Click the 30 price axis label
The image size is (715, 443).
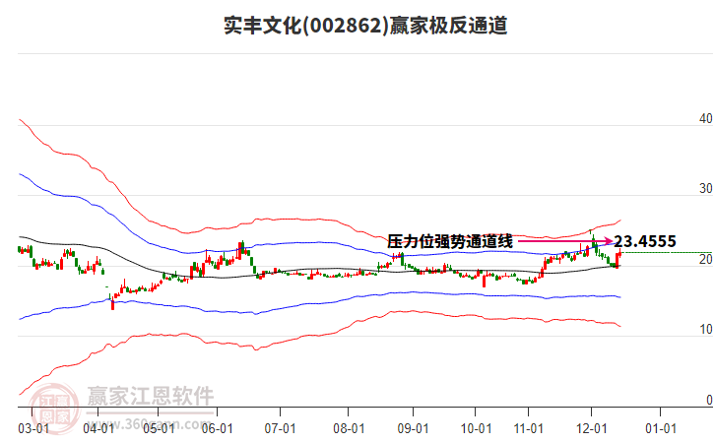coord(705,188)
